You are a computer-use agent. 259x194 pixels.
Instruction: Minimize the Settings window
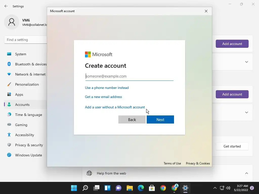(230, 4)
